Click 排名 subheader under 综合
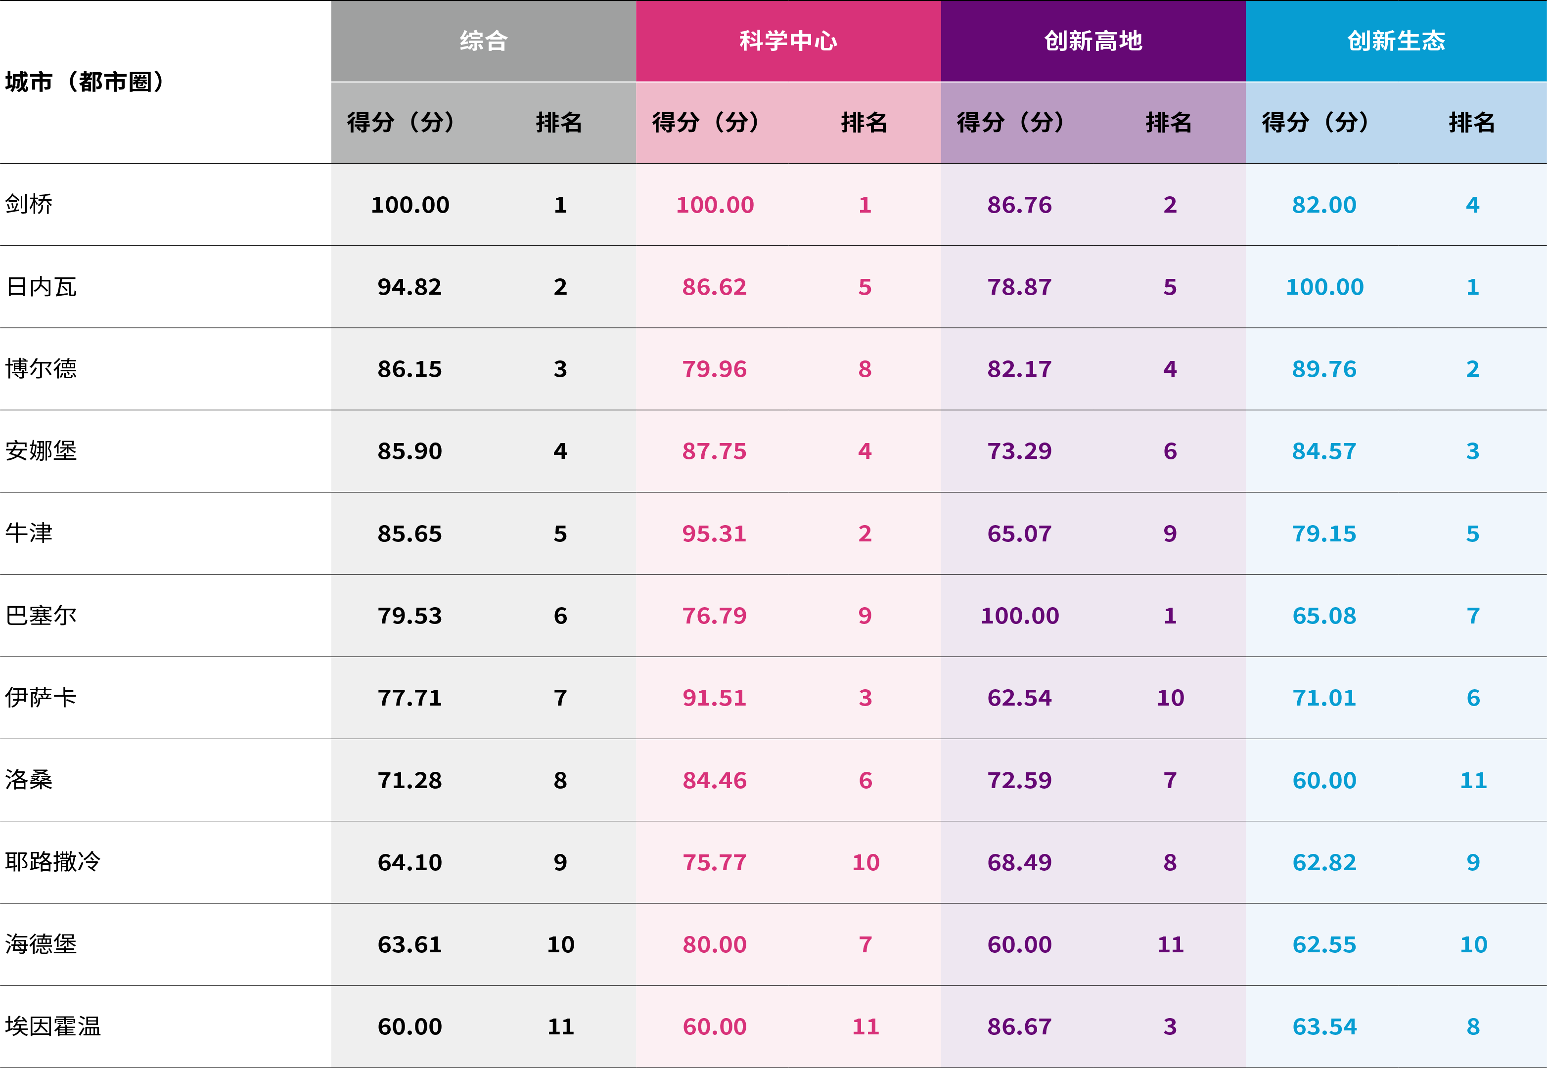Image resolution: width=1547 pixels, height=1068 pixels. 559,123
